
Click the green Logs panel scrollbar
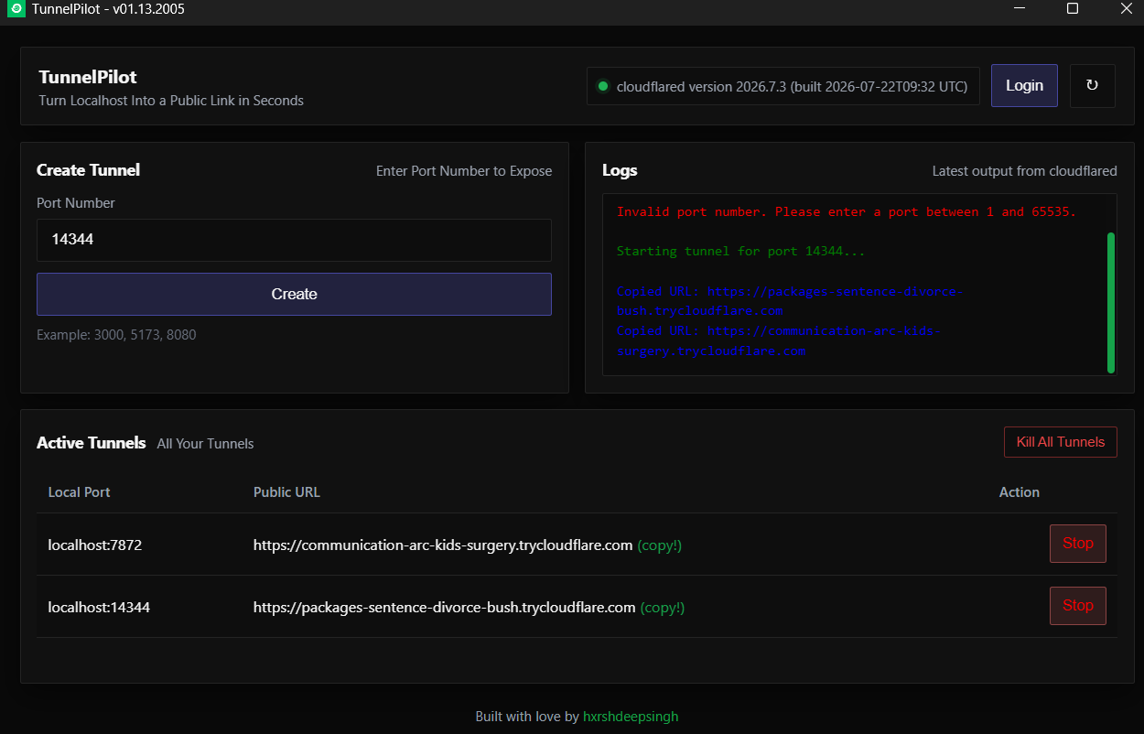[x=1111, y=302]
